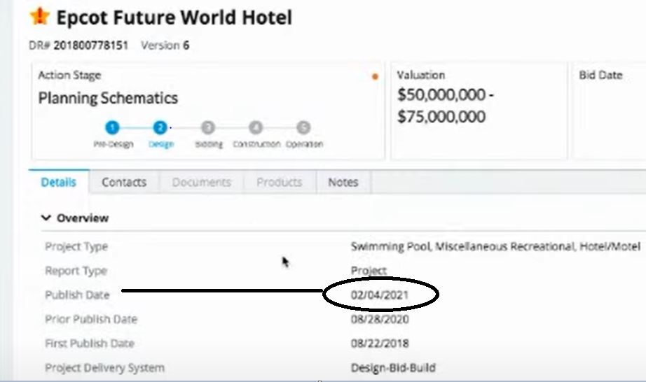Open the Notes tab
Image resolution: width=646 pixels, height=382 pixels.
pyautogui.click(x=343, y=182)
